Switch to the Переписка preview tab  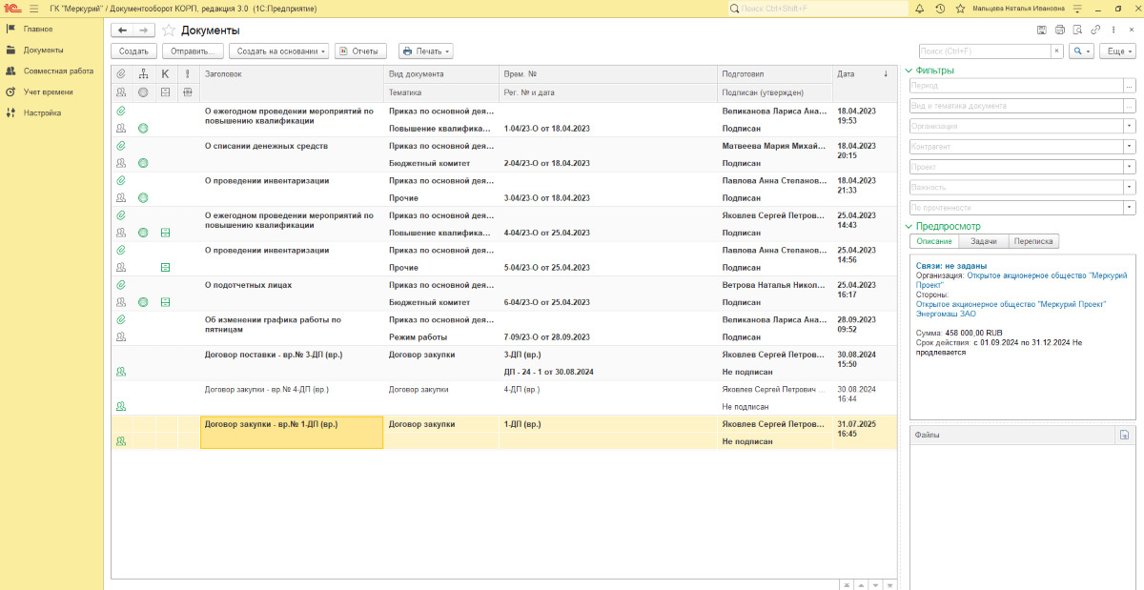pos(1033,242)
